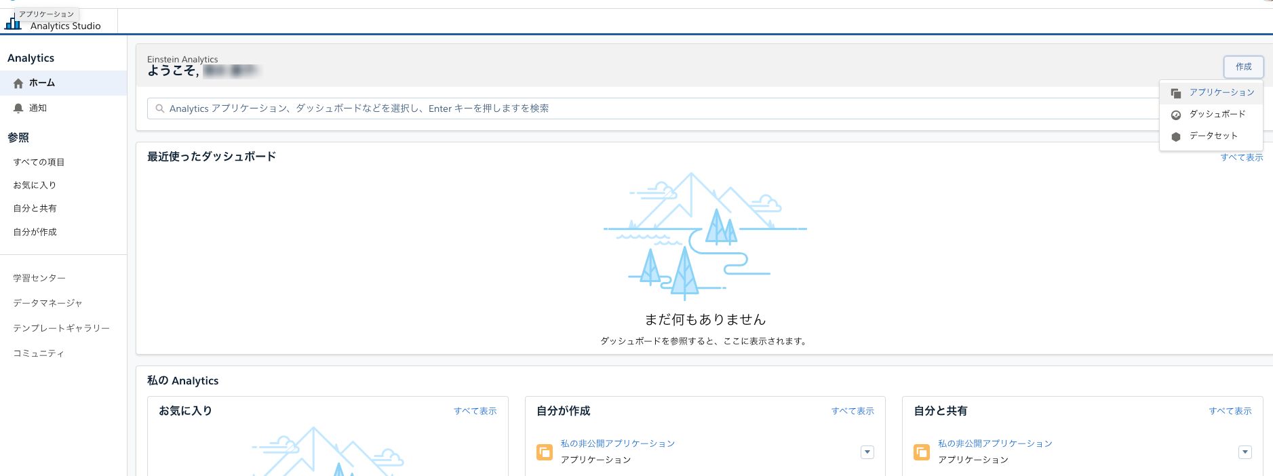Open データマネージャ in the sidebar
The height and width of the screenshot is (476, 1273).
coord(47,303)
